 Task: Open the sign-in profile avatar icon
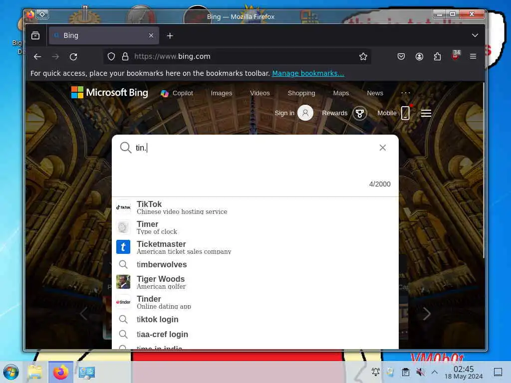(305, 113)
